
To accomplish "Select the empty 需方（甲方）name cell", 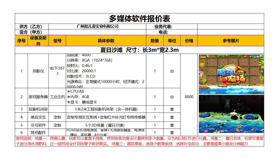I will point(97,32).
